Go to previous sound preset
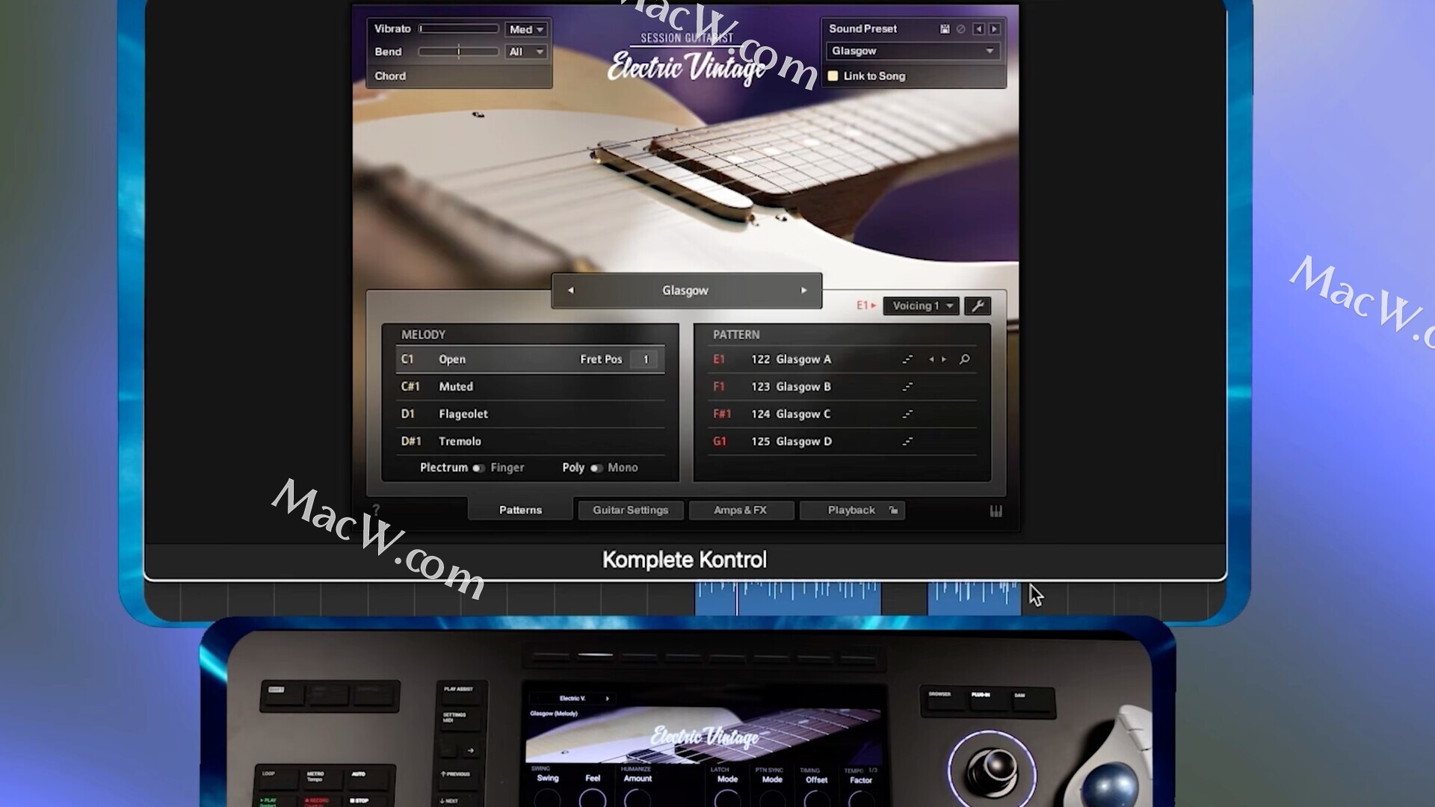The width and height of the screenshot is (1435, 807). point(978,29)
